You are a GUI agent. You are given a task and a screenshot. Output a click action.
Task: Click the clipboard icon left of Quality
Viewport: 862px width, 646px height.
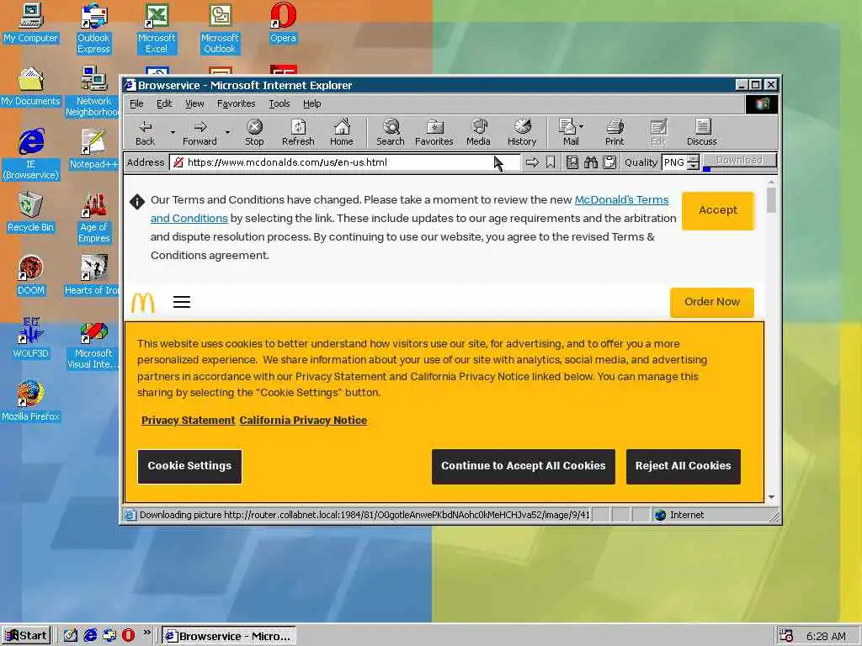coord(609,162)
